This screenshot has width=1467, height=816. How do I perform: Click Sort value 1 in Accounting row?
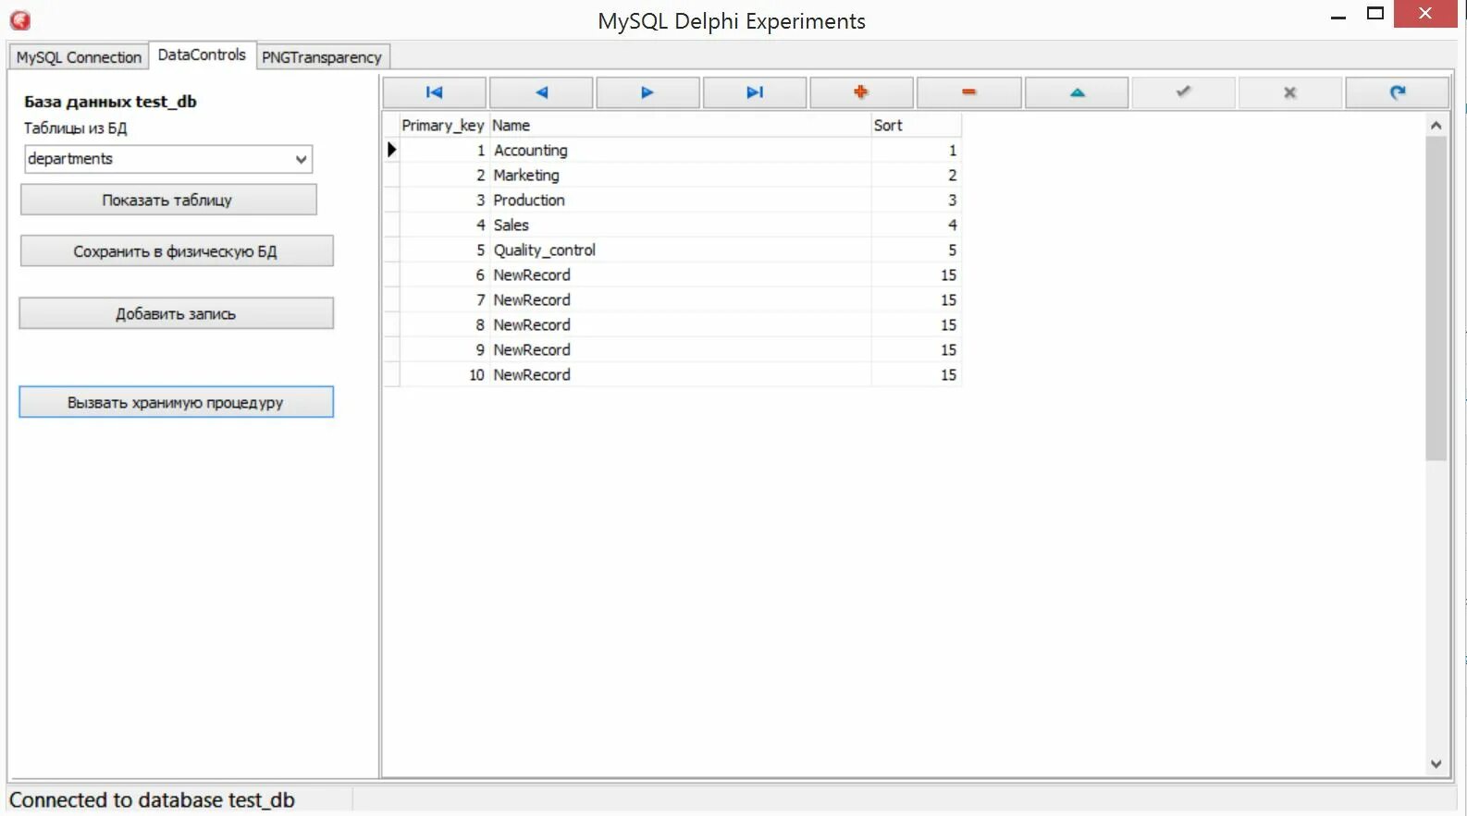coord(916,150)
